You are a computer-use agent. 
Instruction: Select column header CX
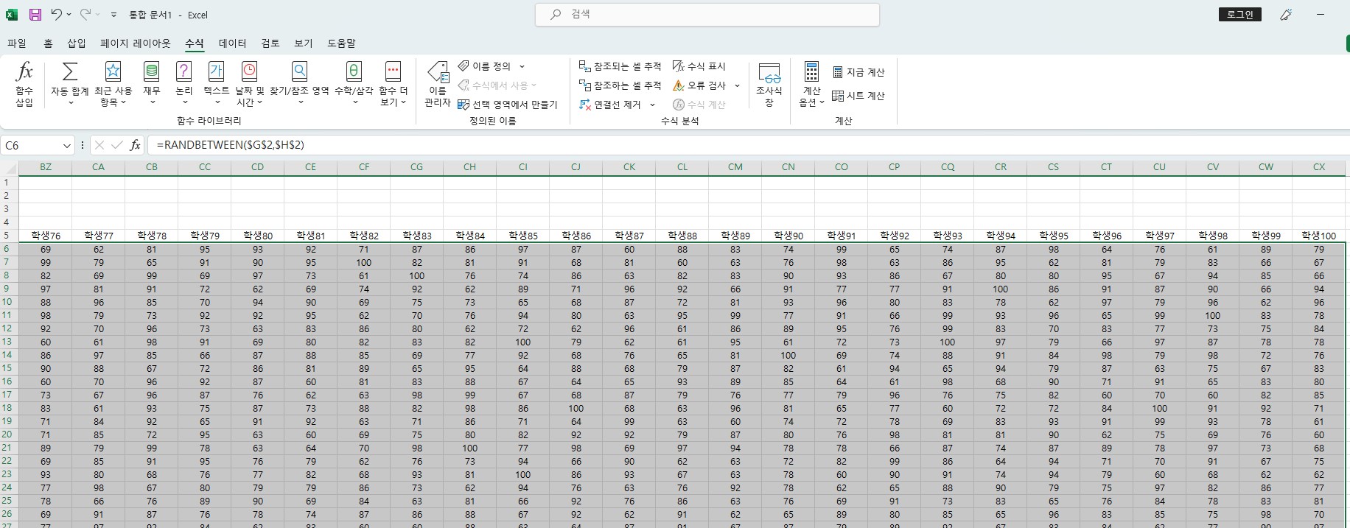pyautogui.click(x=1319, y=167)
